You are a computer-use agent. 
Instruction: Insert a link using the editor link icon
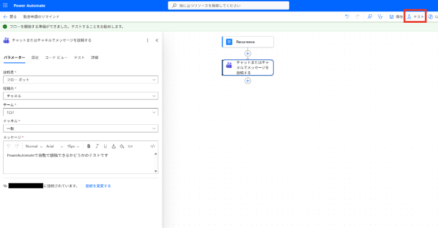point(130,146)
